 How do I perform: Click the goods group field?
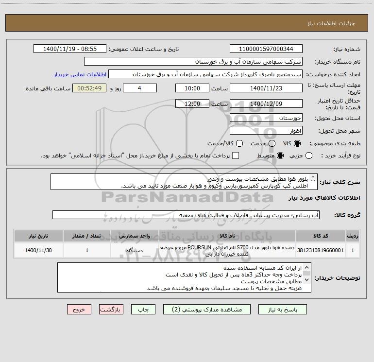(x=186, y=215)
